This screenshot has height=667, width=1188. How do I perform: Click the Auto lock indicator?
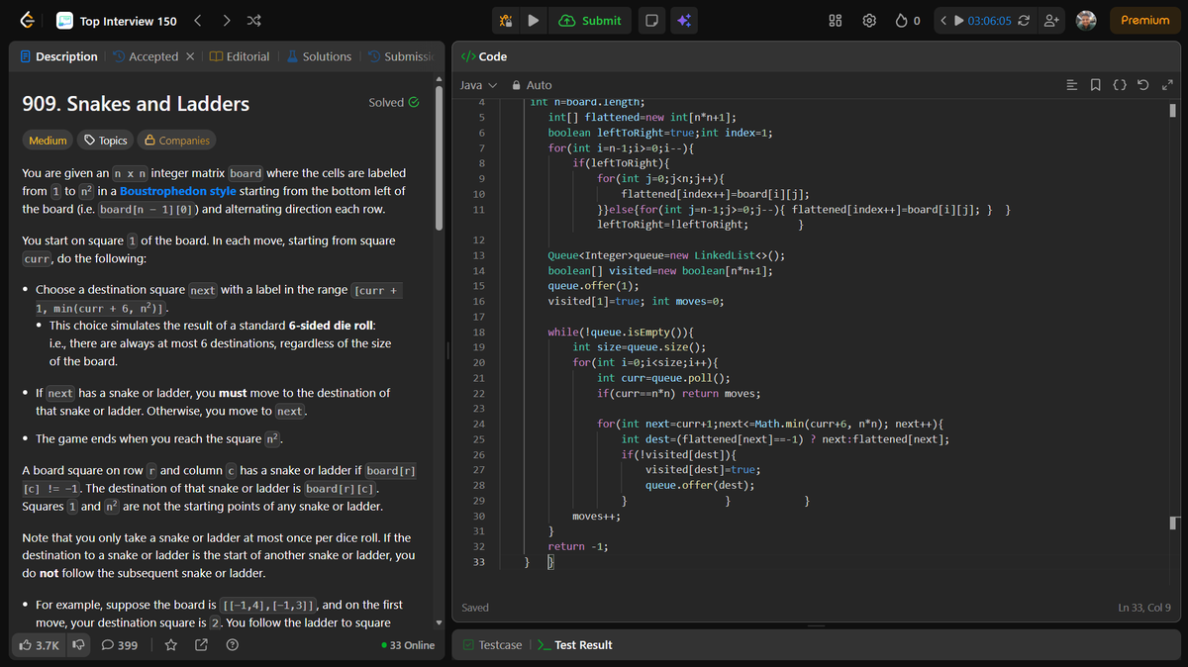tap(531, 85)
